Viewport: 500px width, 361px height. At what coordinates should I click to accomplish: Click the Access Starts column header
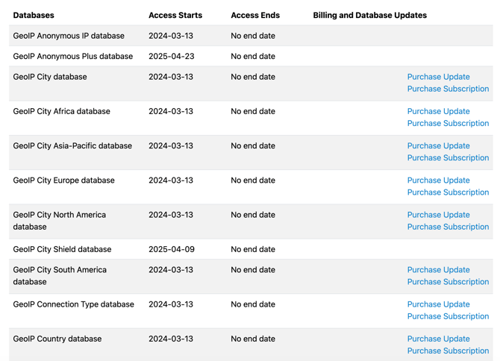(x=175, y=15)
